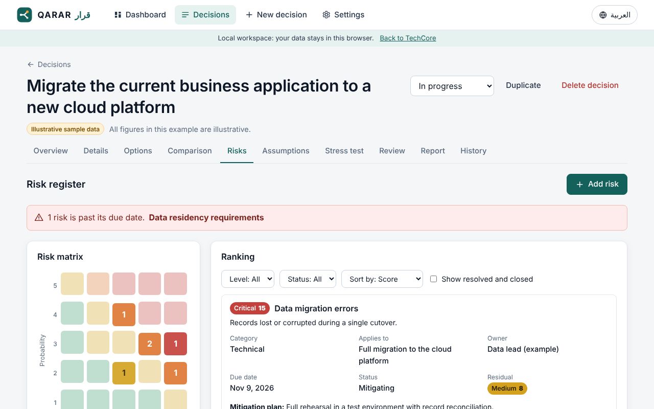Click the plus icon beside New decision
The image size is (654, 409).
point(249,15)
